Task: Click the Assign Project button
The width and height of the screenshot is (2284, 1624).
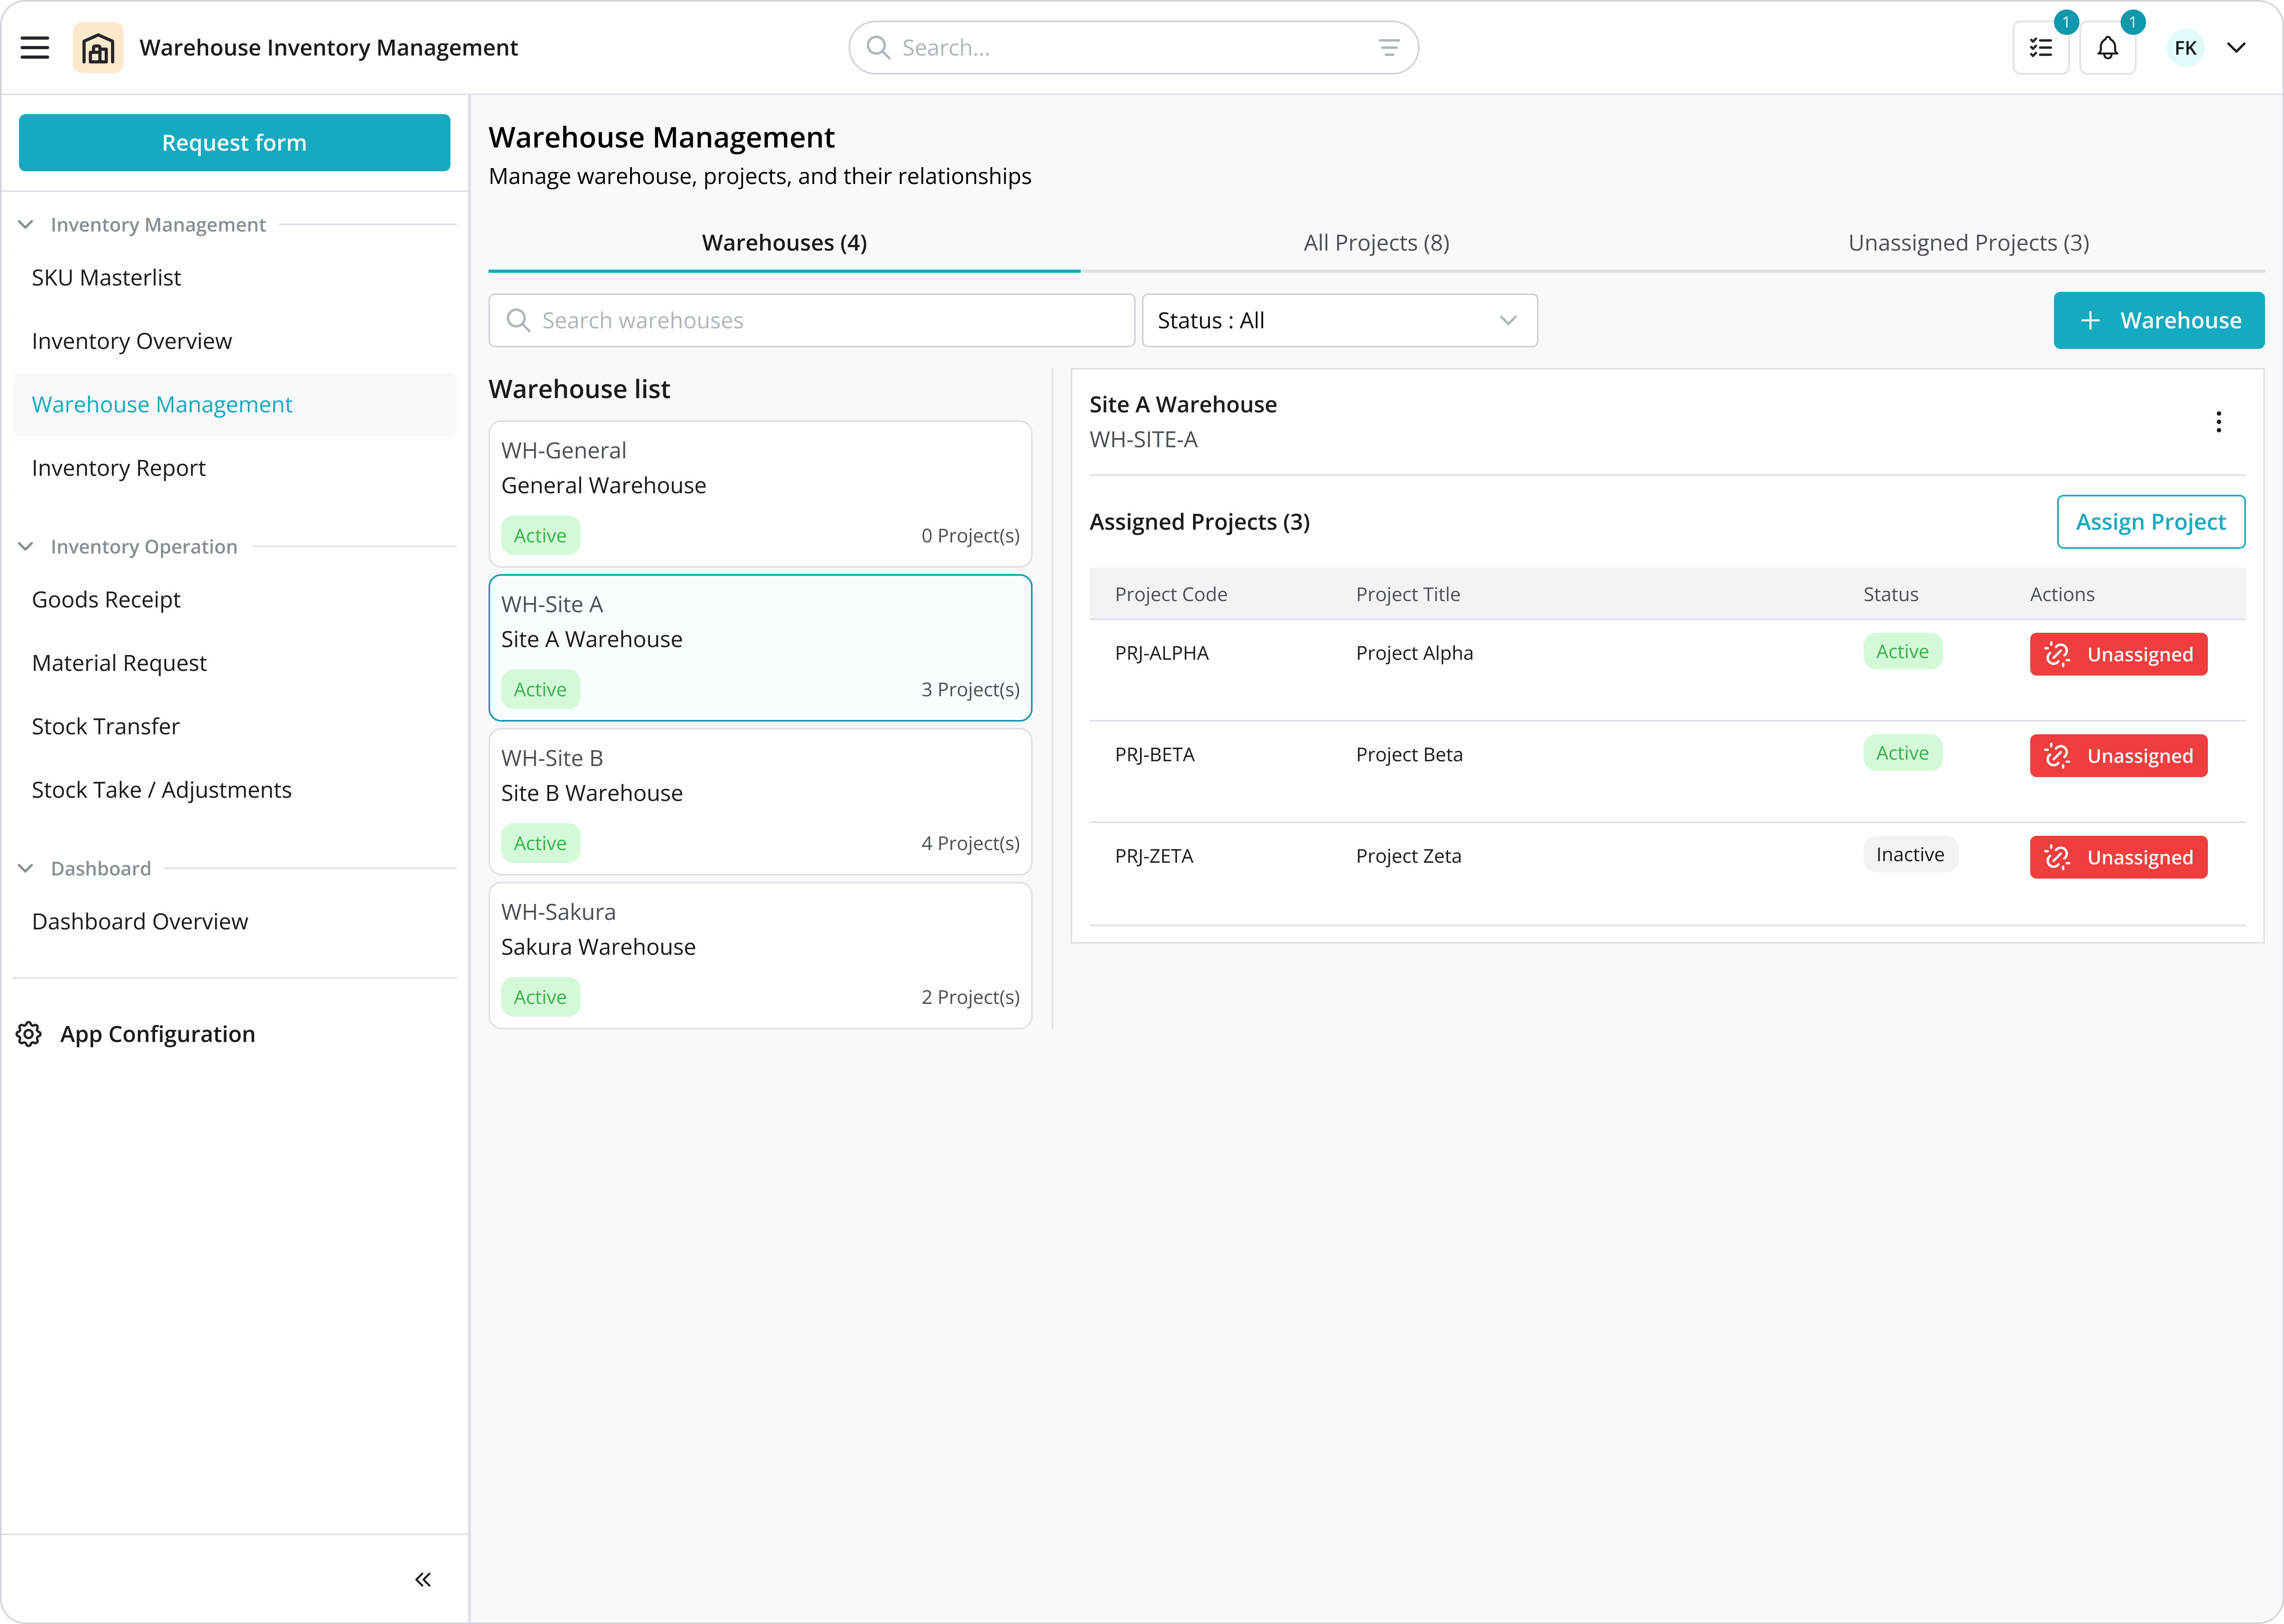Action: pyautogui.click(x=2150, y=522)
